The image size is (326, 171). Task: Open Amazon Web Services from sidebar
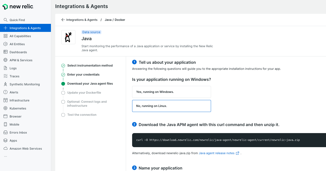[25, 148]
